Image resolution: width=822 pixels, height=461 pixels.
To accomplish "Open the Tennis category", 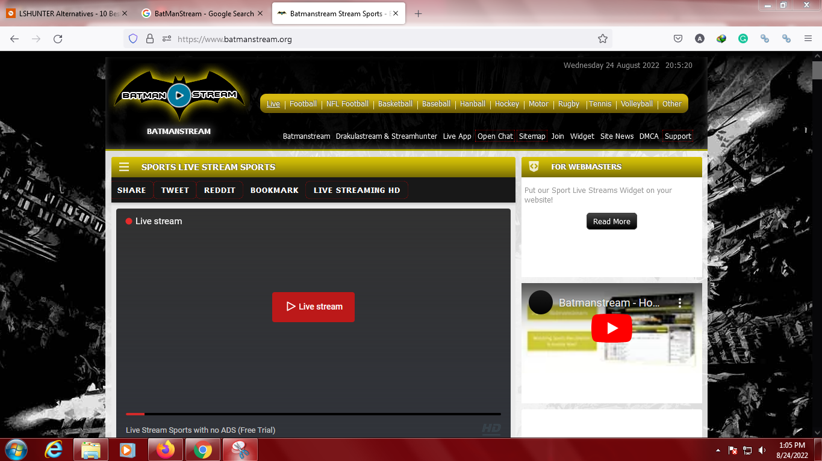I will [600, 104].
